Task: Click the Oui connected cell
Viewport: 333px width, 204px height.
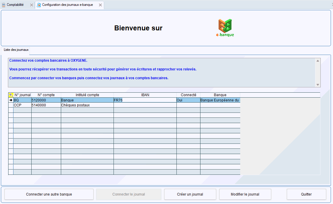Action: tap(188, 100)
